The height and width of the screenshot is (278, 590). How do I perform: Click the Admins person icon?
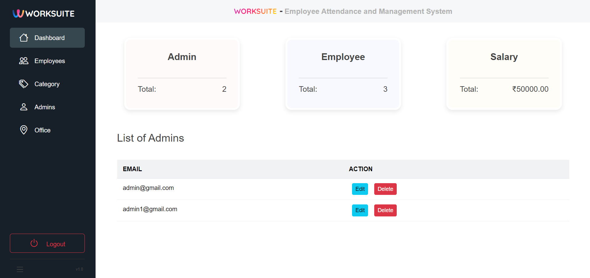pyautogui.click(x=24, y=107)
